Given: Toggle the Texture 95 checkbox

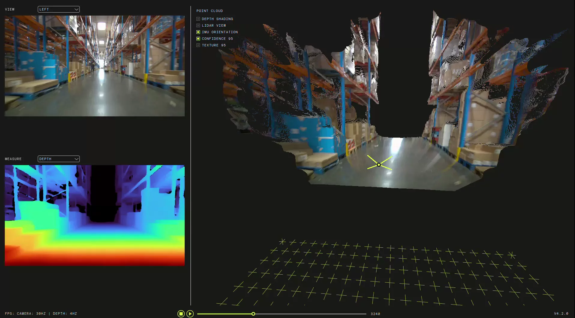Looking at the screenshot, I should [198, 45].
